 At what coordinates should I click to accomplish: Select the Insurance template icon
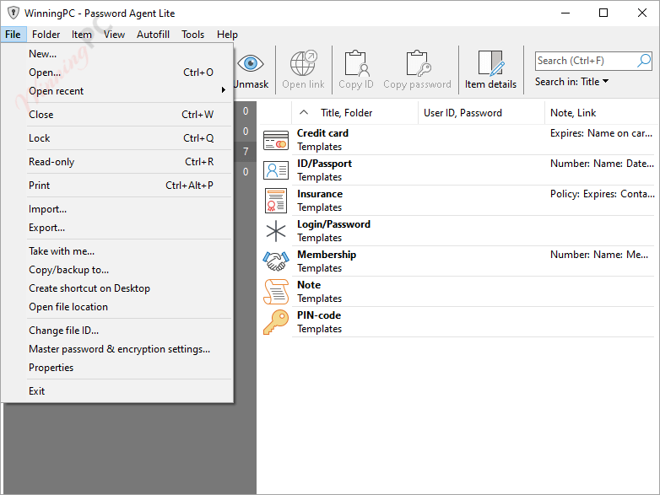pos(276,201)
